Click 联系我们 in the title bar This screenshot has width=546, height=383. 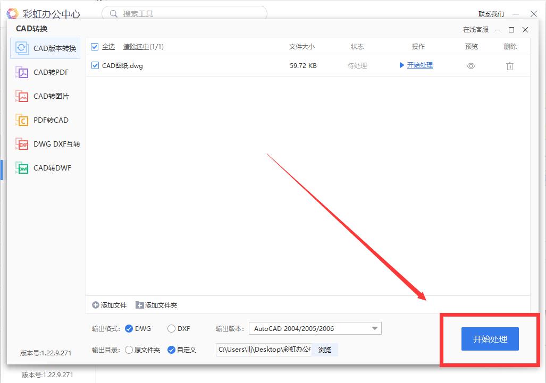click(492, 13)
